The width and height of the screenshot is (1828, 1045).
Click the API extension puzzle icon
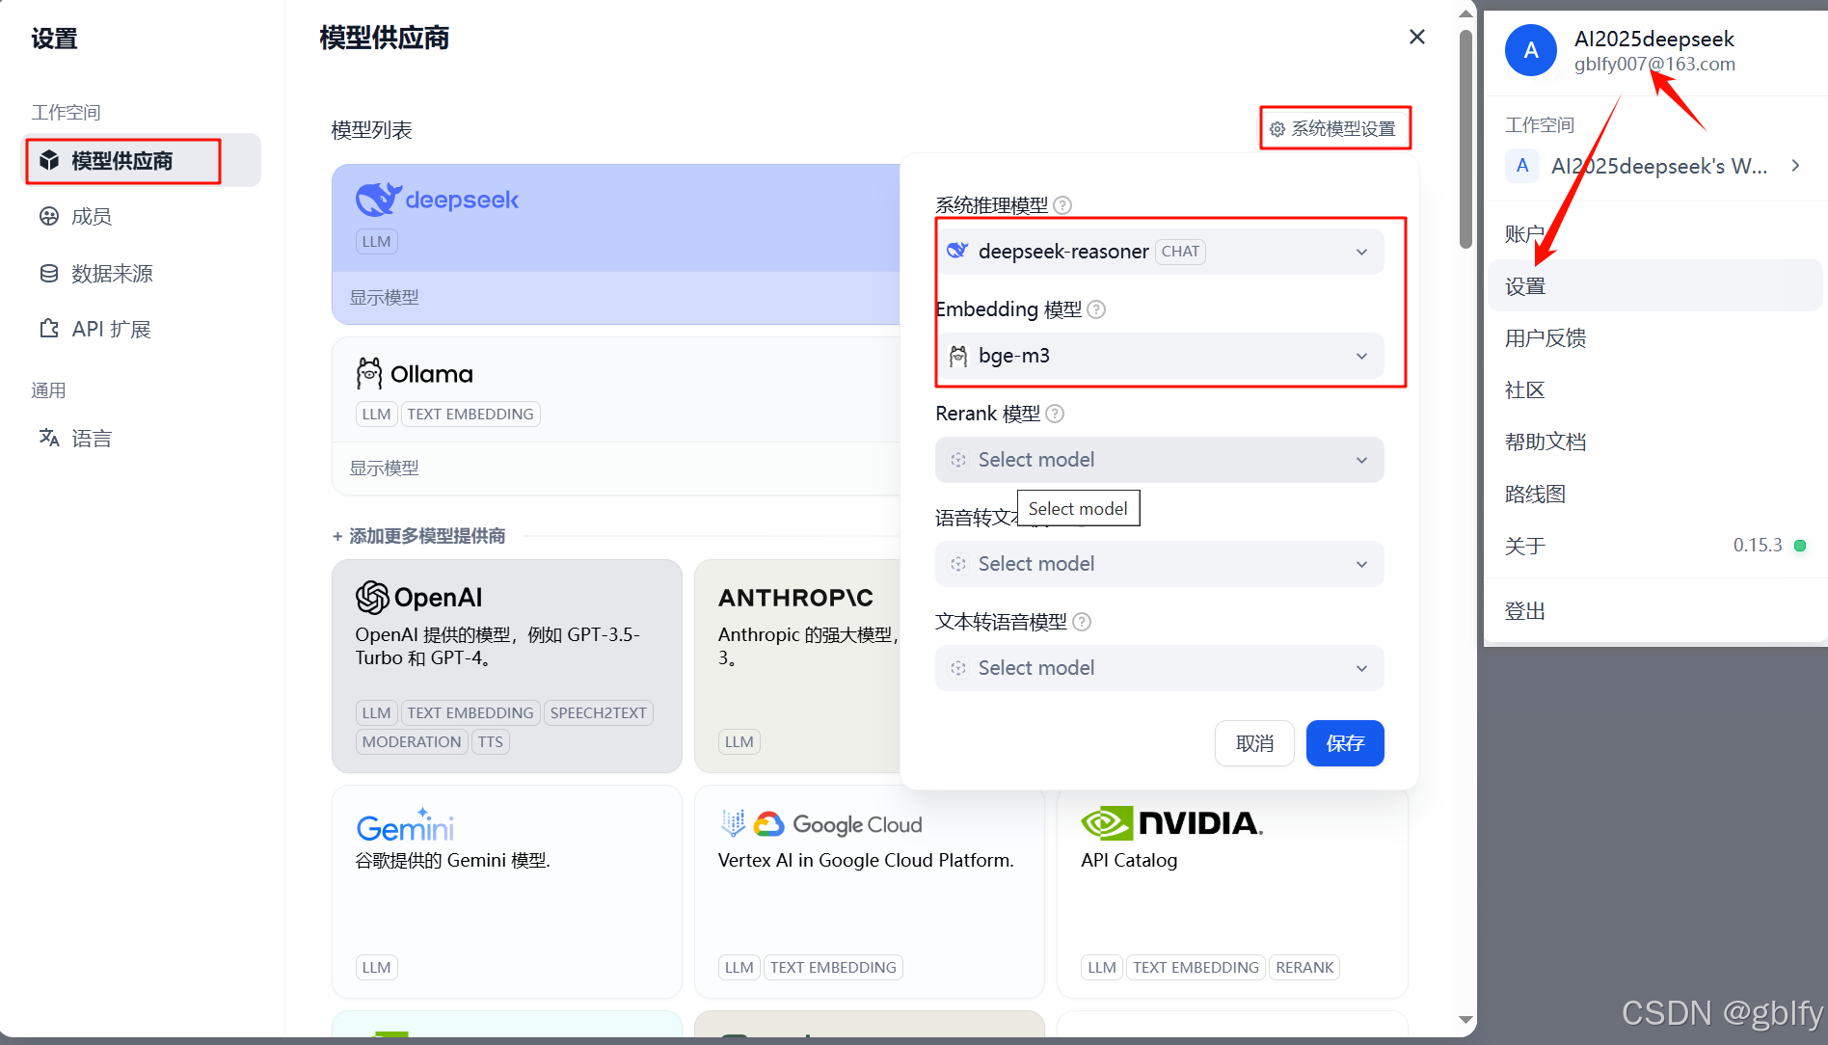point(49,329)
